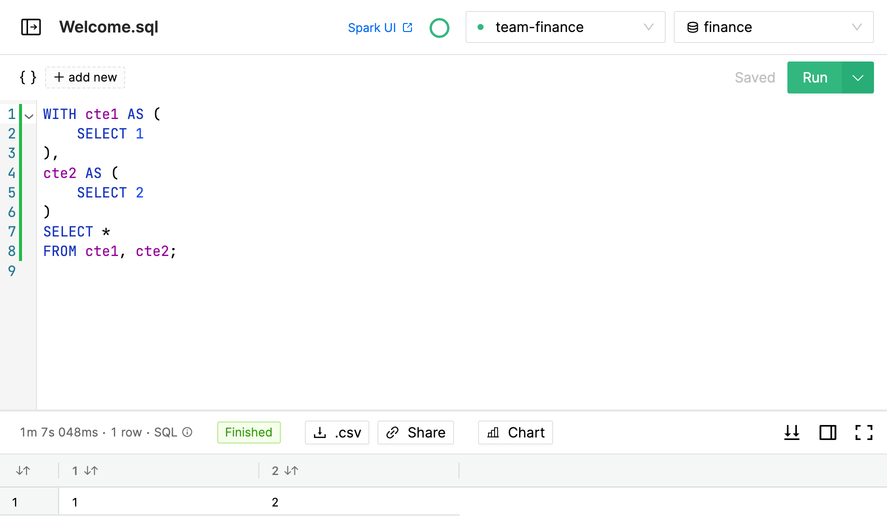The height and width of the screenshot is (524, 887).
Task: Collapse the code fold at line 1
Action: (x=29, y=116)
